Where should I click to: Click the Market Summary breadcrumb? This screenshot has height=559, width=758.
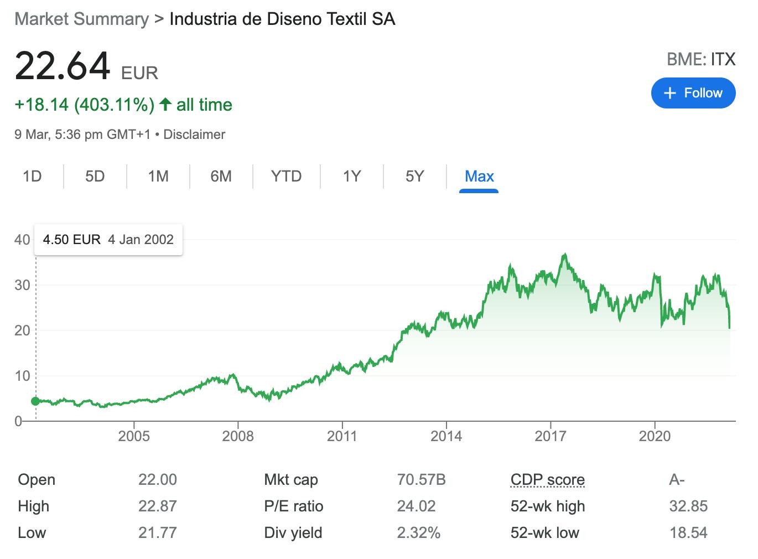(x=81, y=19)
